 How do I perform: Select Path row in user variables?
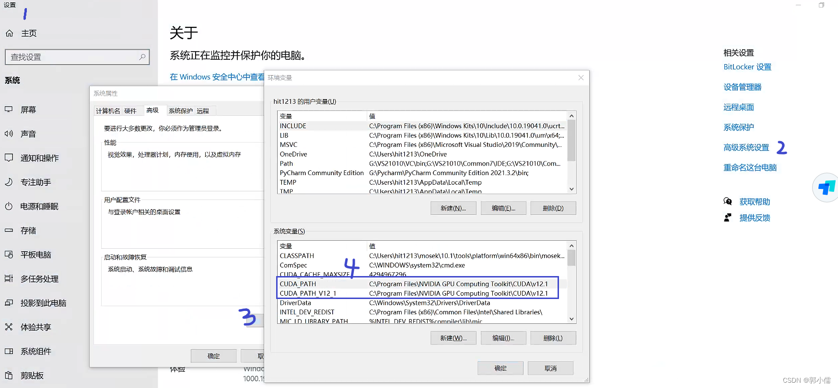422,164
